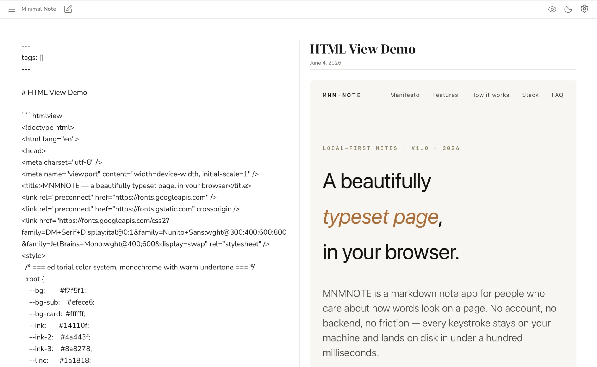
Task: Click the '<html lang="en">' line
Action: [x=50, y=139]
